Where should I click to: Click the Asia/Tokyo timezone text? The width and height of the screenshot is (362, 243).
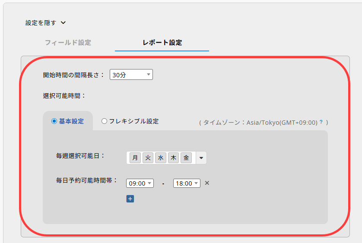282,122
